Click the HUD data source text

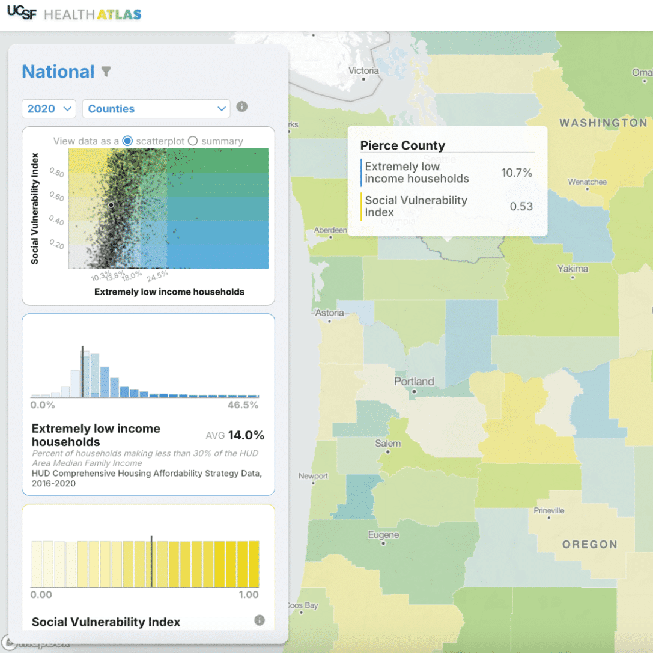pos(147,478)
